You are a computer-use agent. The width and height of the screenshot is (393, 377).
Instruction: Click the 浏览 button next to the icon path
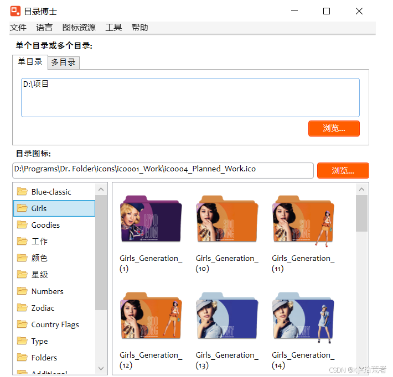pyautogui.click(x=343, y=170)
